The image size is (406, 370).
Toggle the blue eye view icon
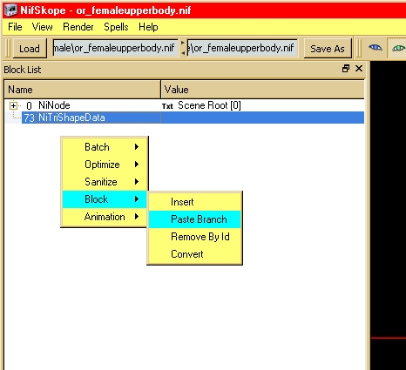pos(376,47)
